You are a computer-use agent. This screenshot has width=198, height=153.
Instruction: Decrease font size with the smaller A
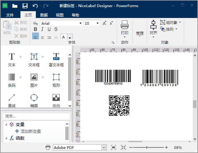coord(111,23)
